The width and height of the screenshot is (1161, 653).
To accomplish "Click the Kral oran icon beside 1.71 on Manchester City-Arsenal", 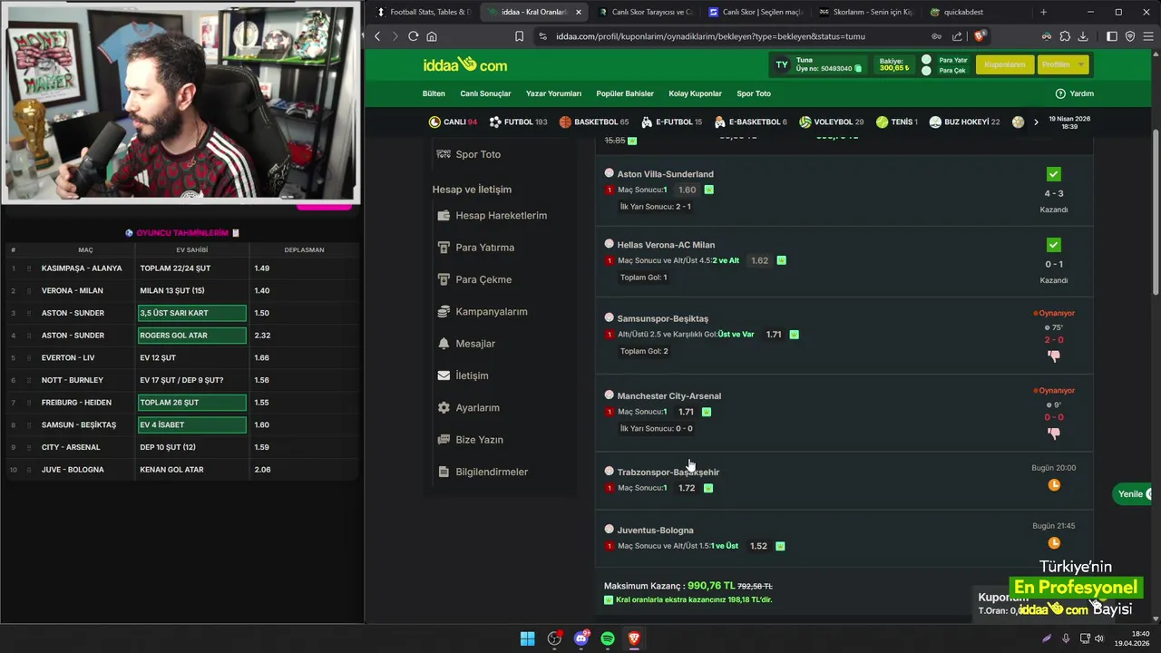I will click(707, 412).
